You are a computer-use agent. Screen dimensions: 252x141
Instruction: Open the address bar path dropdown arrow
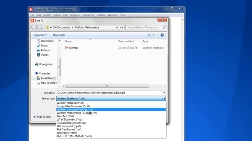[117, 27]
